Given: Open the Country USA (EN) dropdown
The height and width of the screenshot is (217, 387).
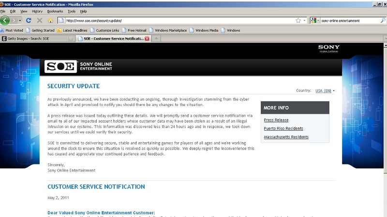Looking at the screenshot, I should click(x=325, y=91).
